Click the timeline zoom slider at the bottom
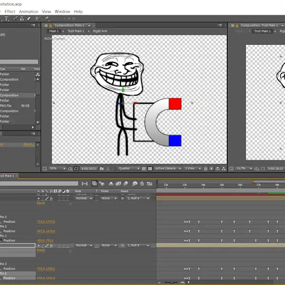The image size is (285, 285). (x=171, y=282)
